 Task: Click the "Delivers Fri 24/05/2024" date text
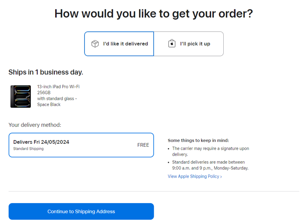pyautogui.click(x=41, y=142)
